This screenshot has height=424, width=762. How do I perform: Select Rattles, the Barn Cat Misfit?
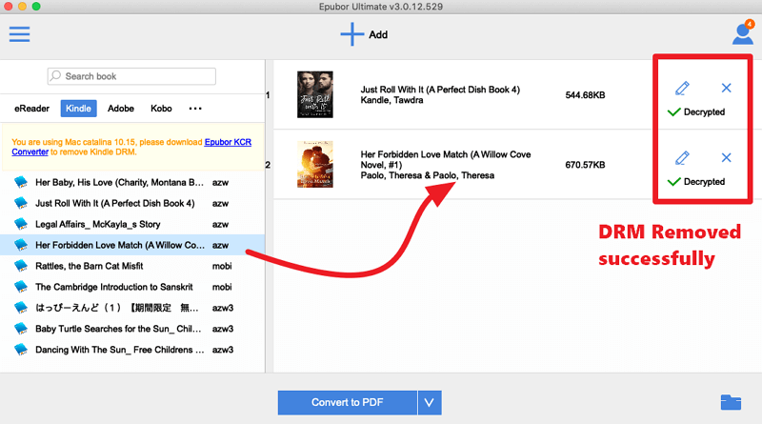click(132, 266)
